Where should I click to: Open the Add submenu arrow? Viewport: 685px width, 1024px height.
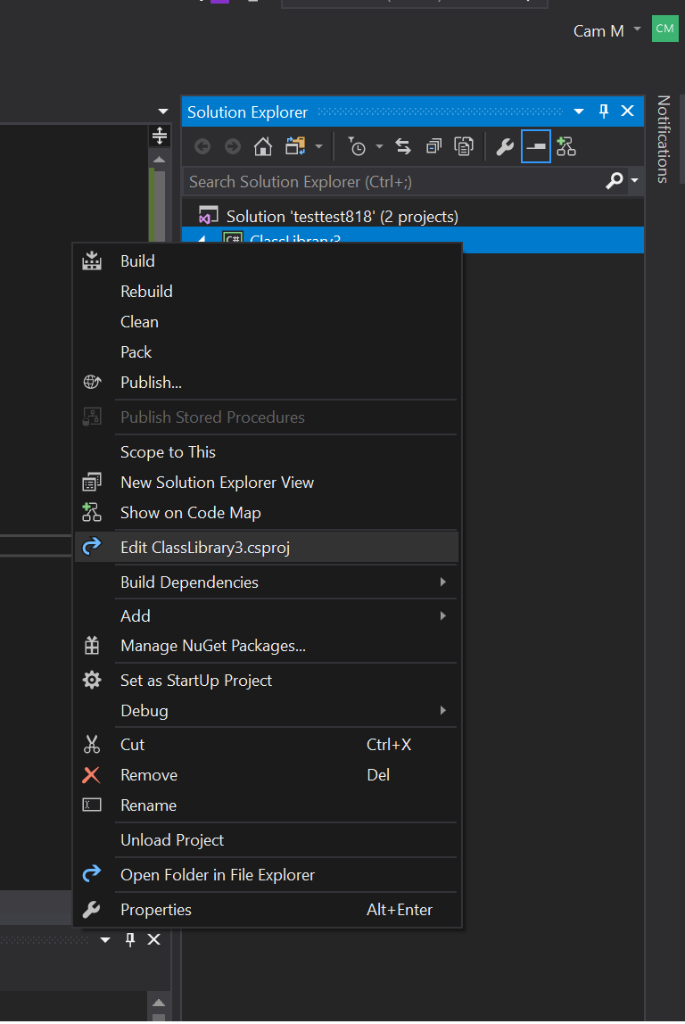click(442, 615)
